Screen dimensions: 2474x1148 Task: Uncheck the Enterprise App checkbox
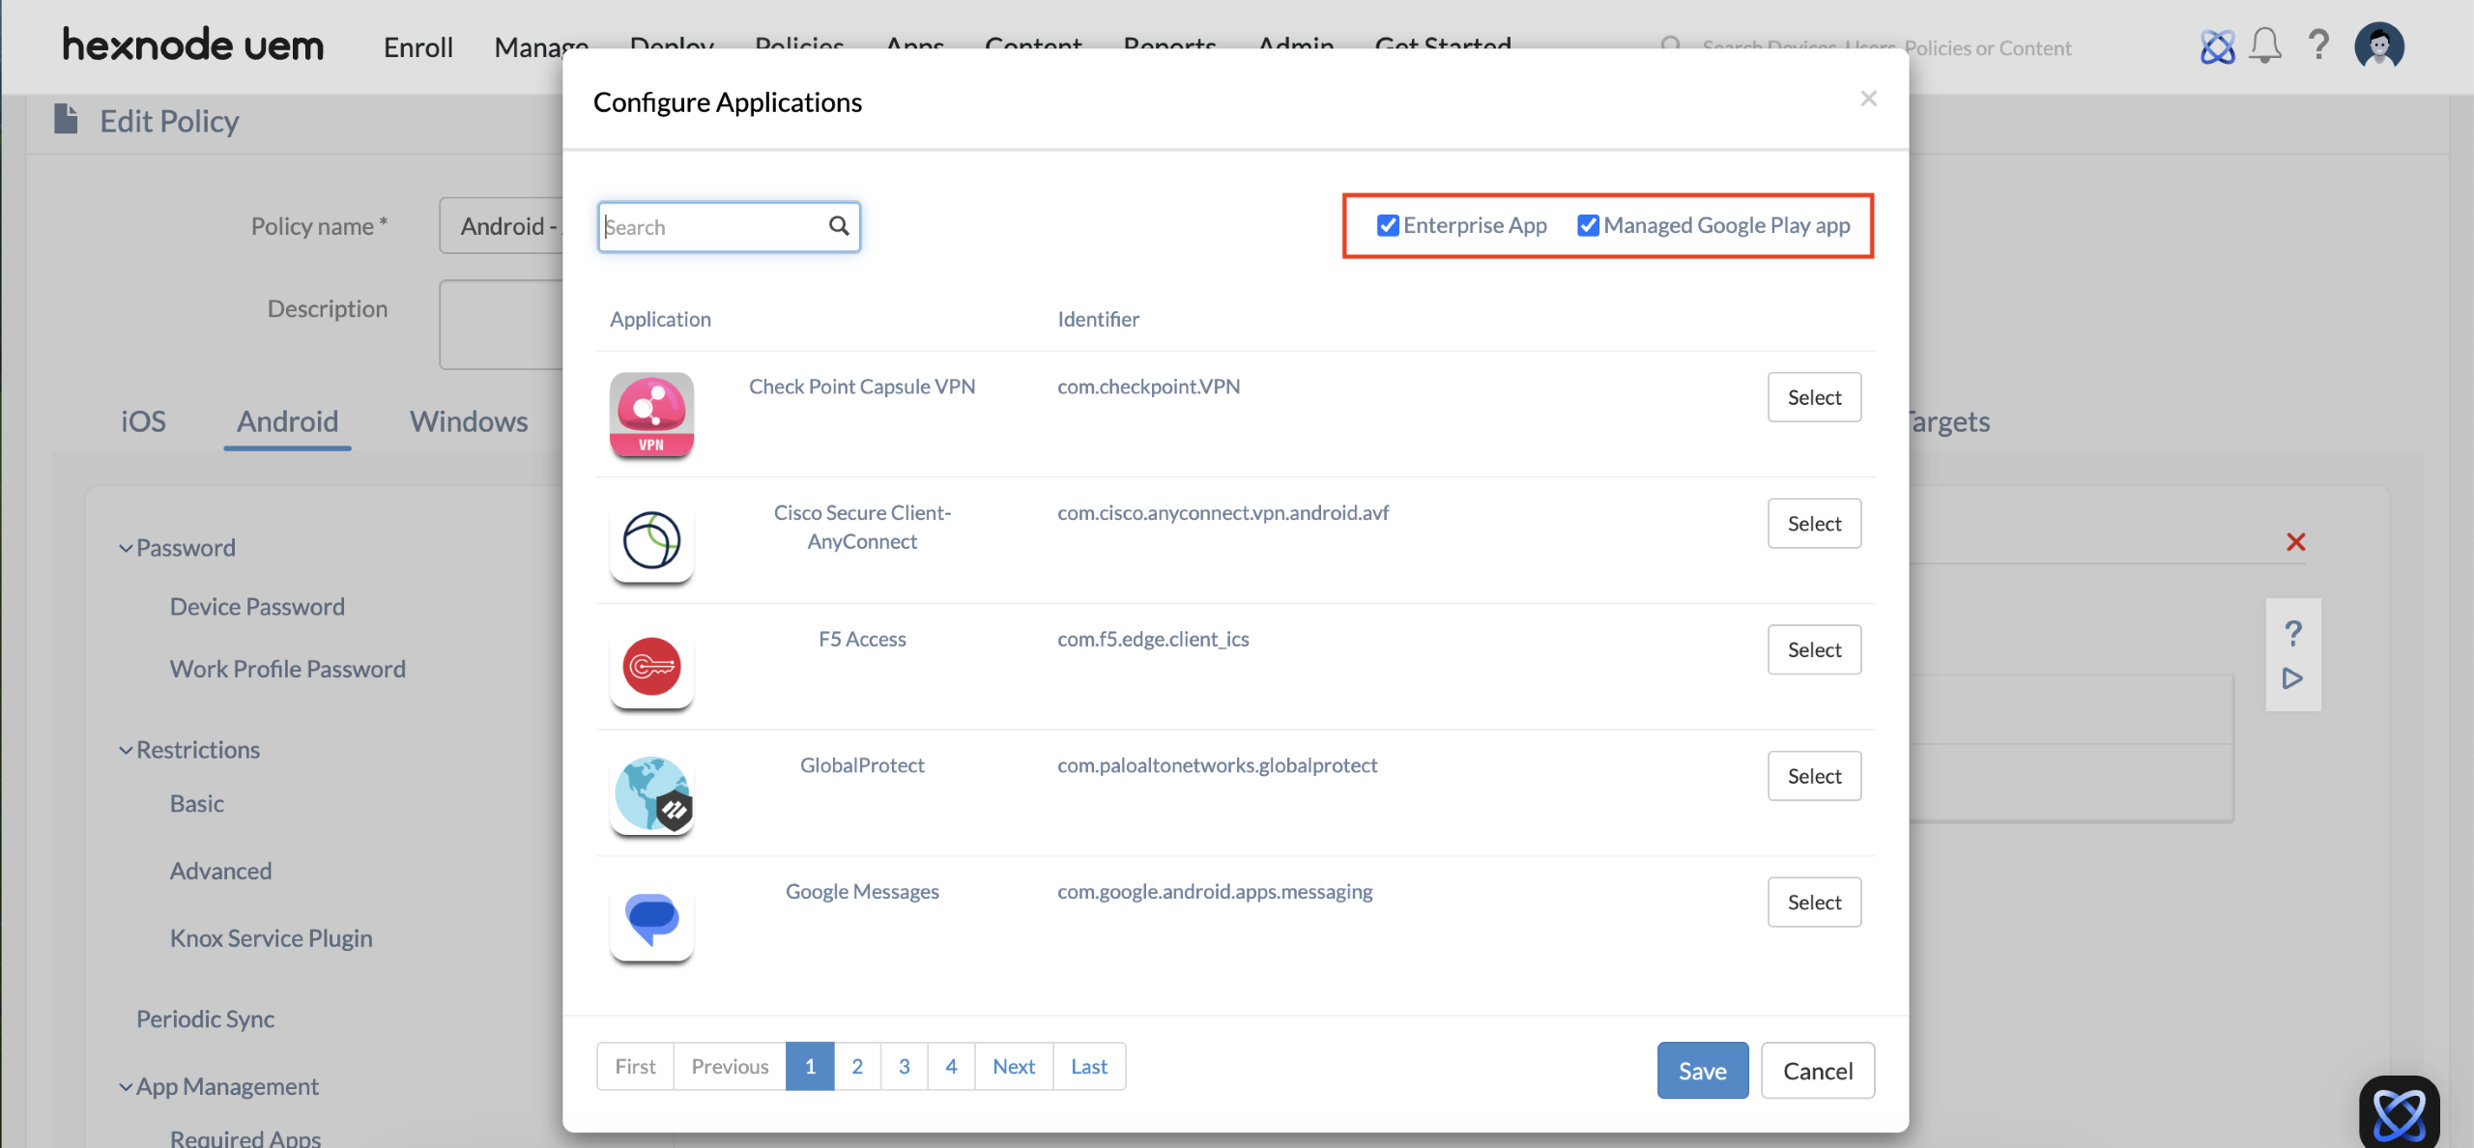[1388, 225]
